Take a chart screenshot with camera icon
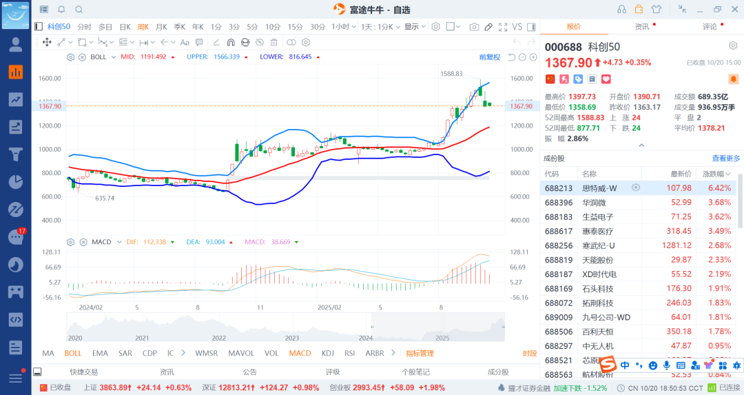Screen dimensions: 744x395 pyautogui.click(x=473, y=27)
